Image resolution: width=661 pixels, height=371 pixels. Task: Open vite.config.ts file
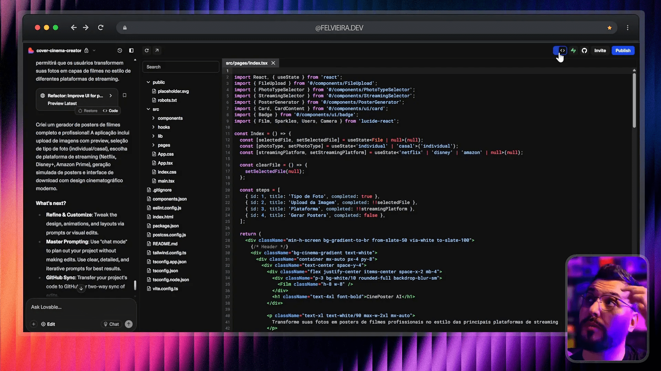click(165, 289)
